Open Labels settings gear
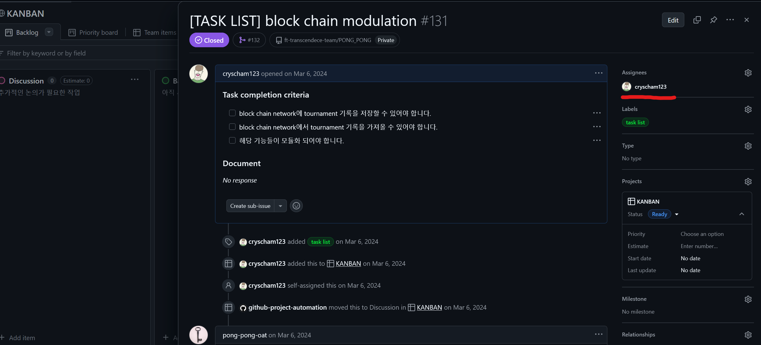The image size is (761, 345). [x=748, y=109]
